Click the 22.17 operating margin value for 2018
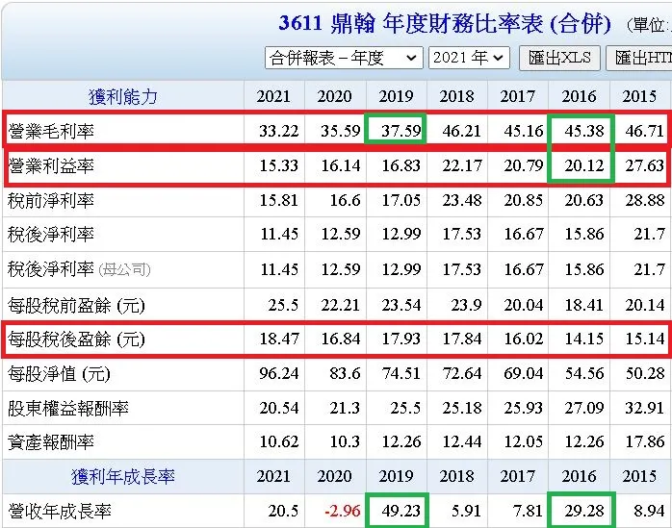Viewport: 672px width, 528px height. click(462, 165)
